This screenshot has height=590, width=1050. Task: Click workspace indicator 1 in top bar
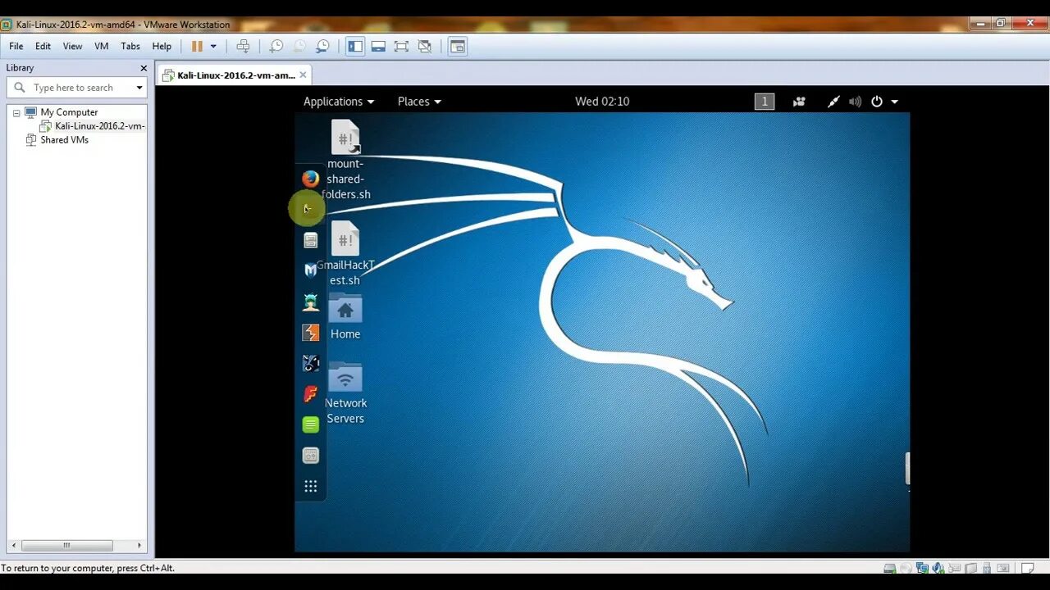[x=765, y=102]
